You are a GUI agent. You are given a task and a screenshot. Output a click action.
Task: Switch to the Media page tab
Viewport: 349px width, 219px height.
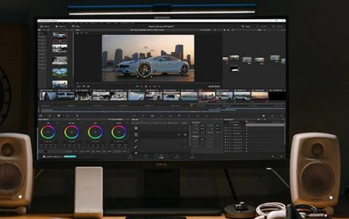pyautogui.click(x=131, y=157)
